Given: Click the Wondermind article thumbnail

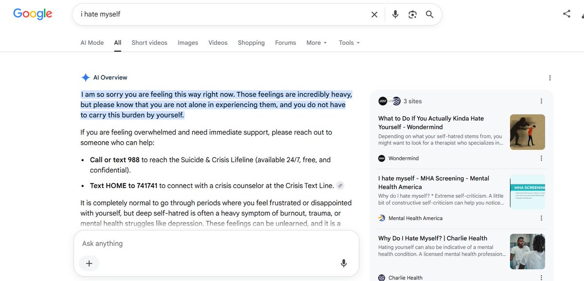Looking at the screenshot, I should (528, 132).
